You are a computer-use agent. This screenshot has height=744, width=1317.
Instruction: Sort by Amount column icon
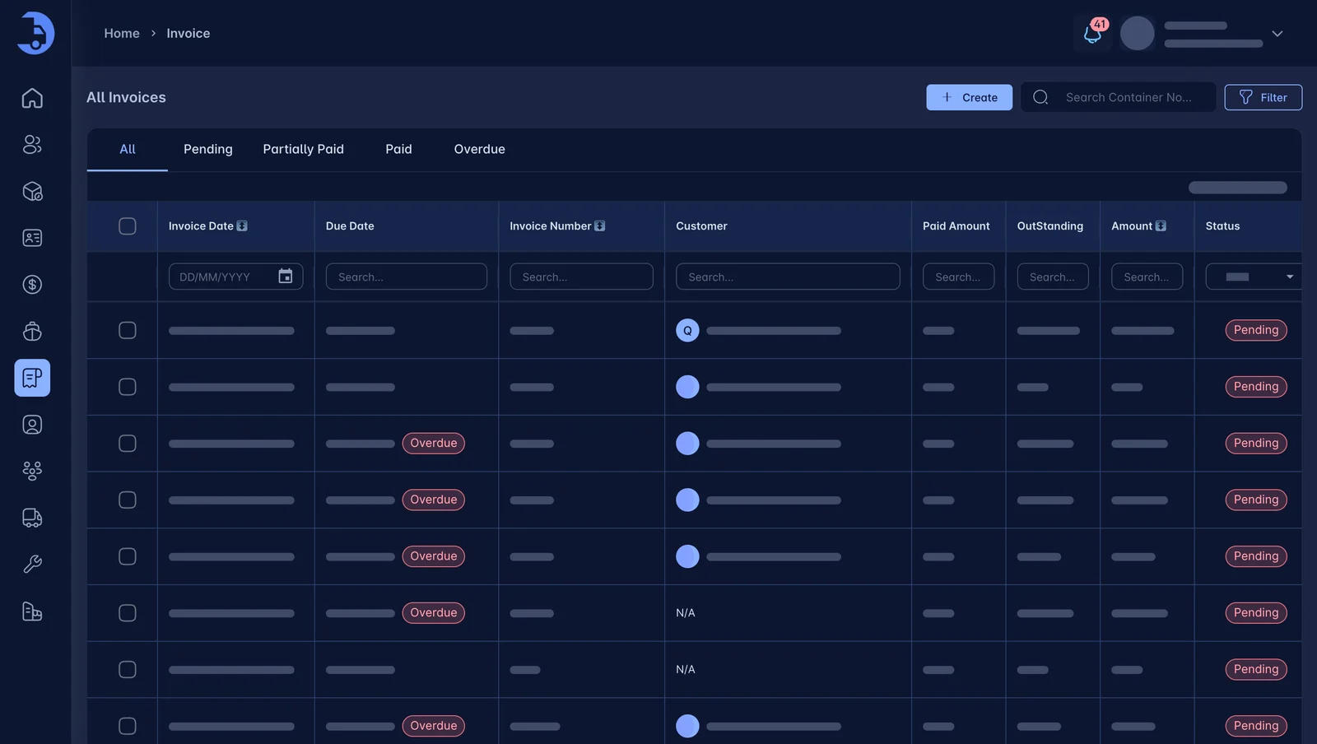[1161, 226]
